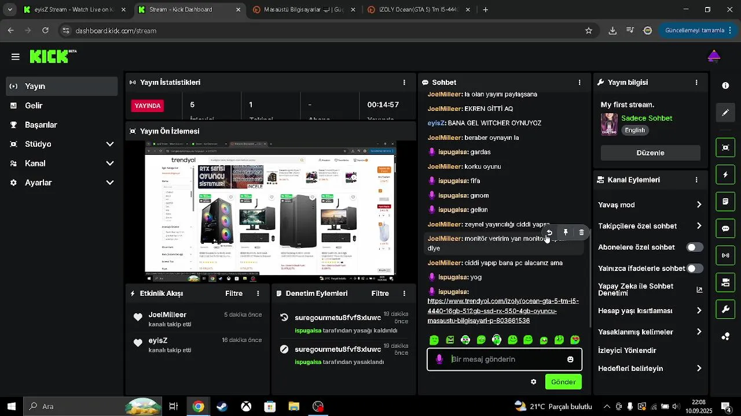Screen dimensions: 741x416
Task: Open the Yayın İstatistikleri three-dot menu
Action: pyautogui.click(x=405, y=83)
